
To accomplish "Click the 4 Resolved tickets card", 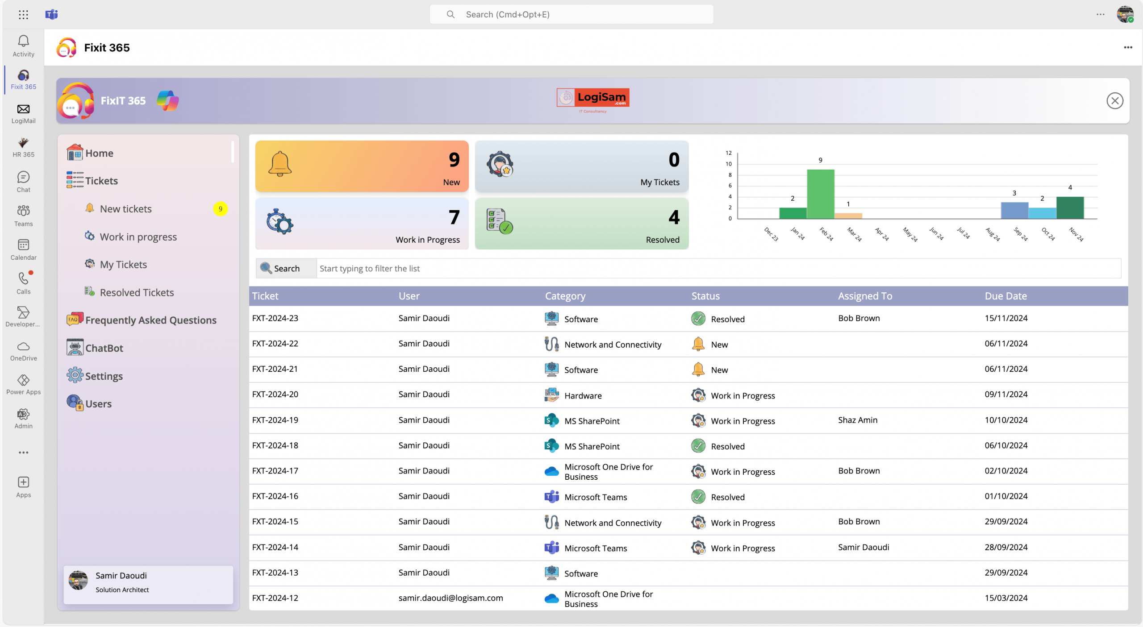I will pyautogui.click(x=581, y=223).
